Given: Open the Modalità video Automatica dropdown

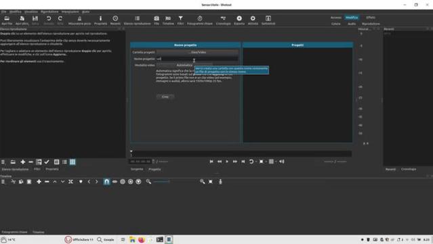Looking at the screenshot, I should tap(184, 66).
